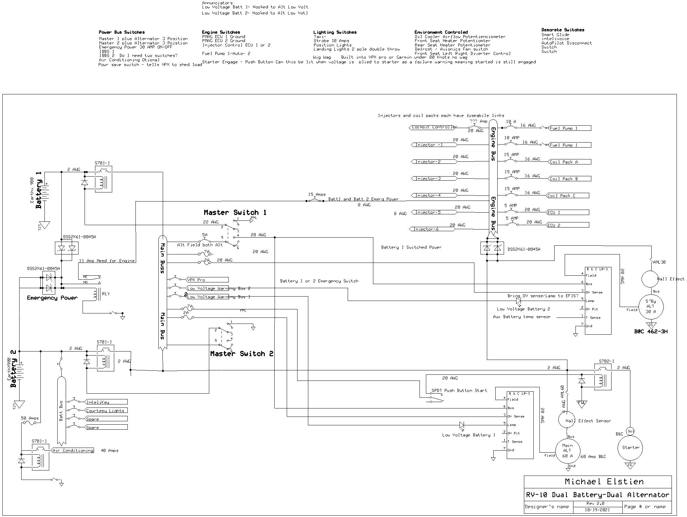Select the 50 Amps fuse symbol
Viewport: 687px width, 517px height.
(30, 423)
